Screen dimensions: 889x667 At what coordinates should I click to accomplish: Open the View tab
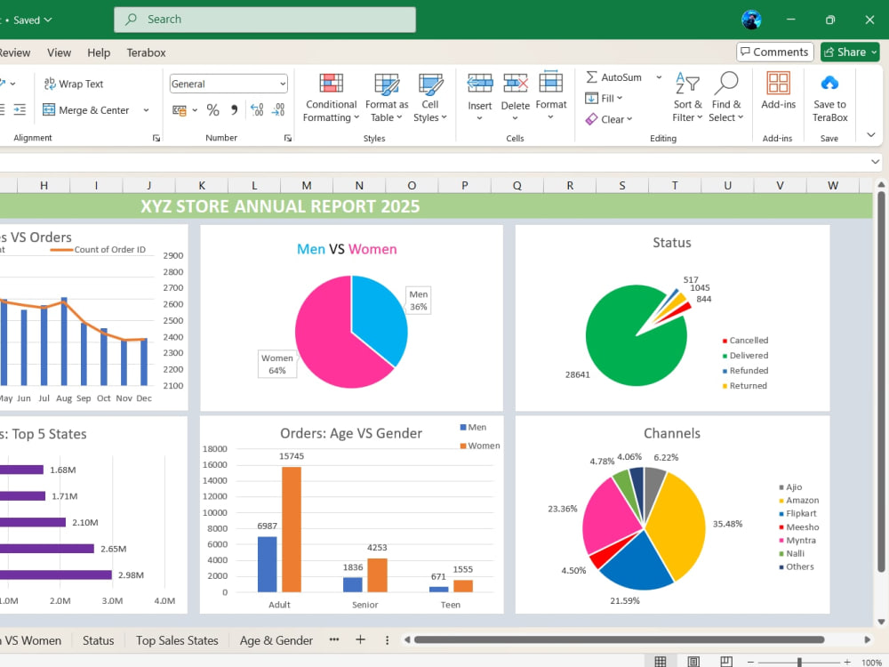coord(59,52)
